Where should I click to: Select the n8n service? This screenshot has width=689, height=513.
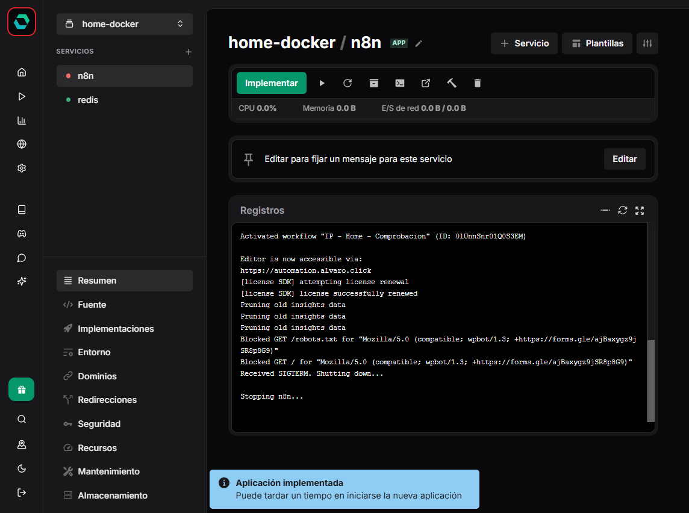coord(124,76)
